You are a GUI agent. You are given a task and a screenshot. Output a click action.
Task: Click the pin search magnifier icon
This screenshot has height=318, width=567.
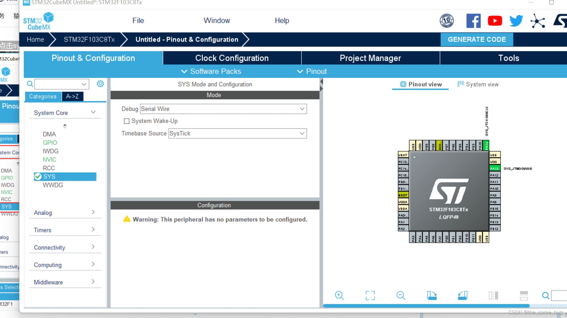point(546,295)
